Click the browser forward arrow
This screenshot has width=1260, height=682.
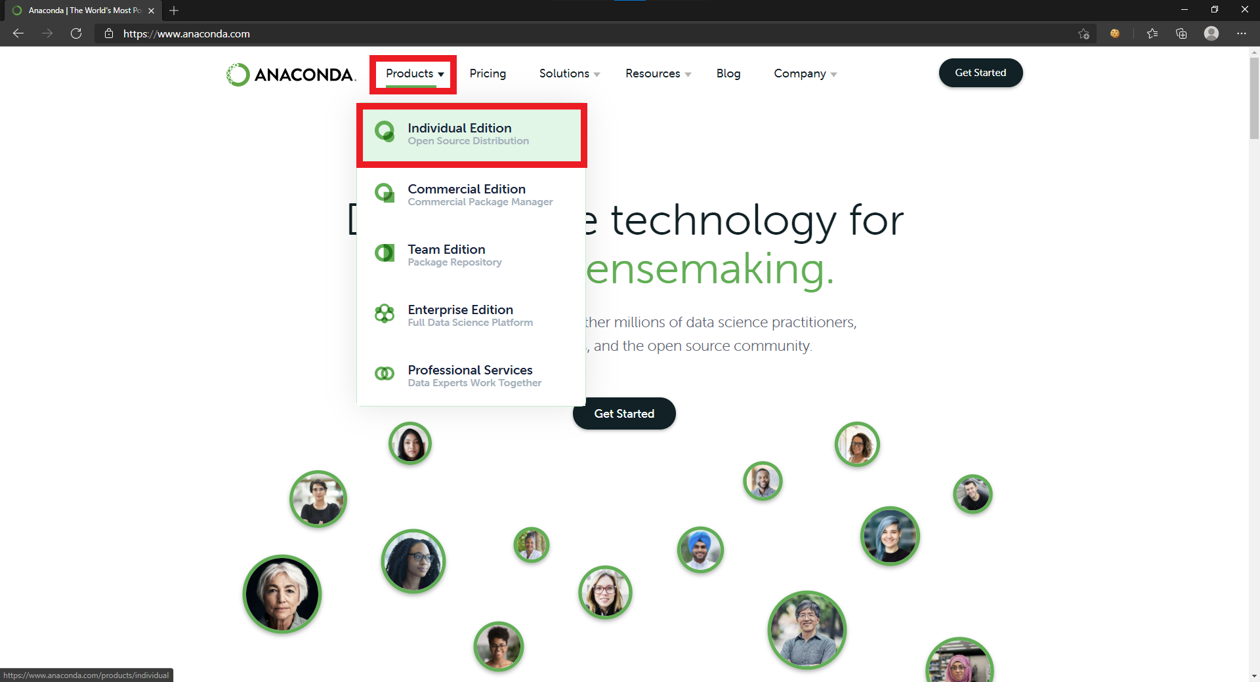[47, 33]
